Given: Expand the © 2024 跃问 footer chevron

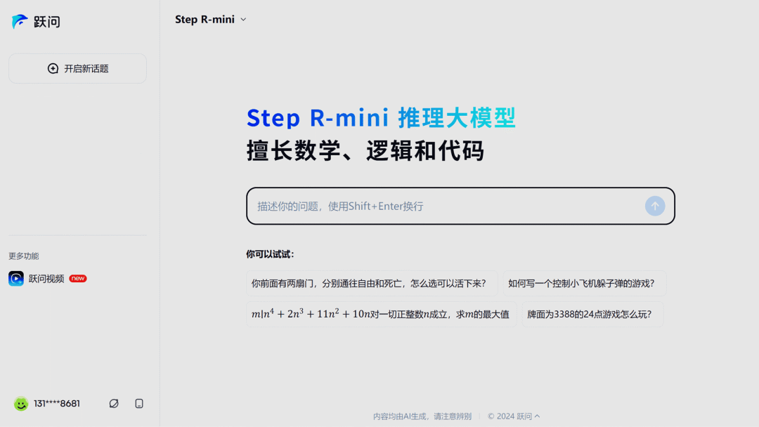Looking at the screenshot, I should tap(538, 416).
